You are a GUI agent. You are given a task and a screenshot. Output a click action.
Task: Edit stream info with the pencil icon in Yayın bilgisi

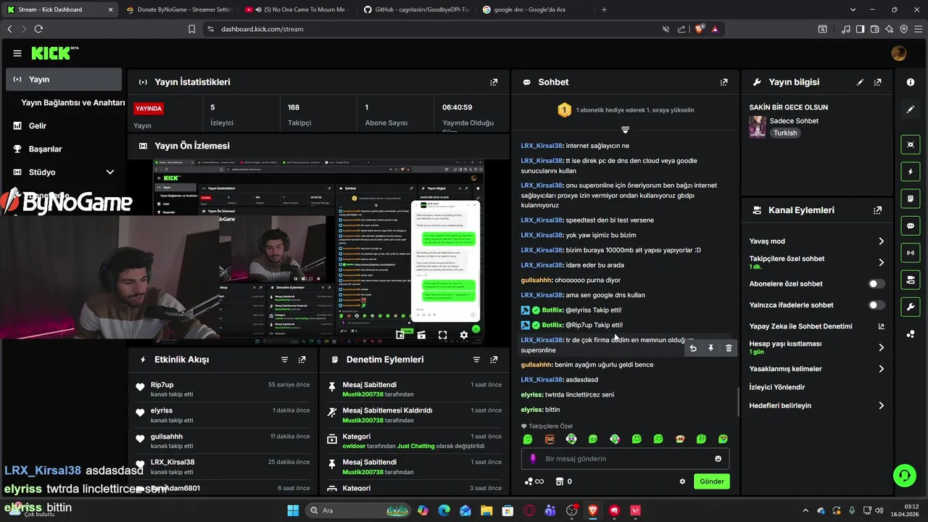tap(861, 82)
